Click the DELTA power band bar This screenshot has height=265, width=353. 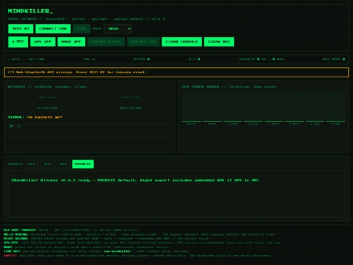click(x=192, y=107)
